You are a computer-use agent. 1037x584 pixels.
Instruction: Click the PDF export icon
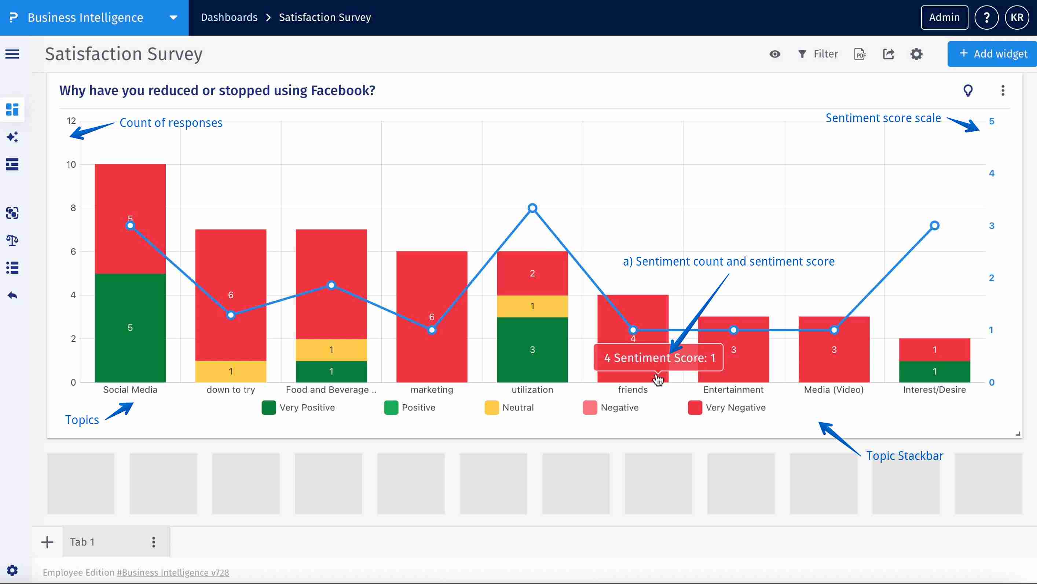pyautogui.click(x=860, y=54)
